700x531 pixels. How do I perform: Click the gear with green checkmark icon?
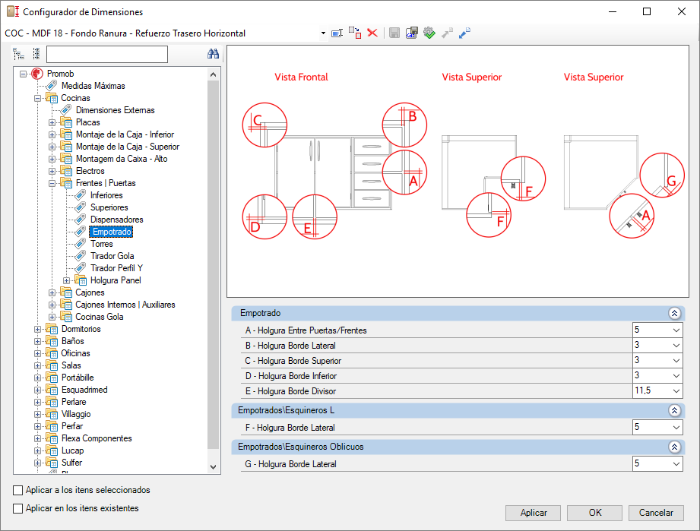pos(429,33)
